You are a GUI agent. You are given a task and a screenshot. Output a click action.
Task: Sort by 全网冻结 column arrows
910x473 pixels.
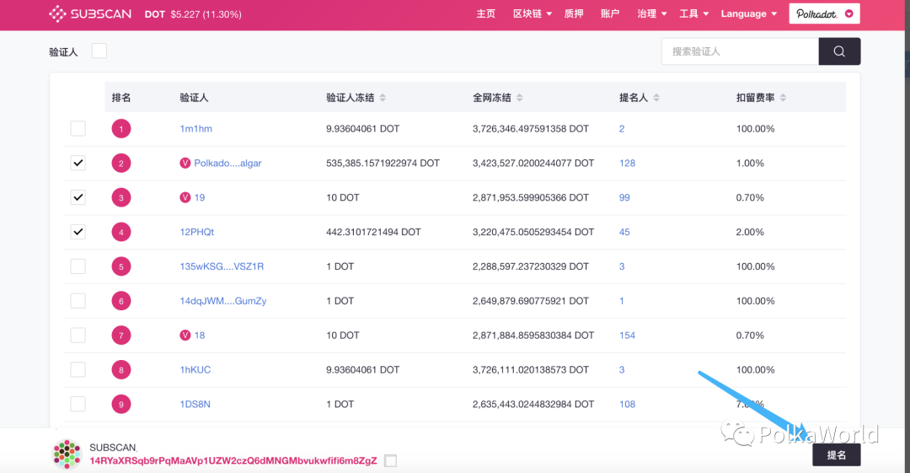tap(518, 98)
